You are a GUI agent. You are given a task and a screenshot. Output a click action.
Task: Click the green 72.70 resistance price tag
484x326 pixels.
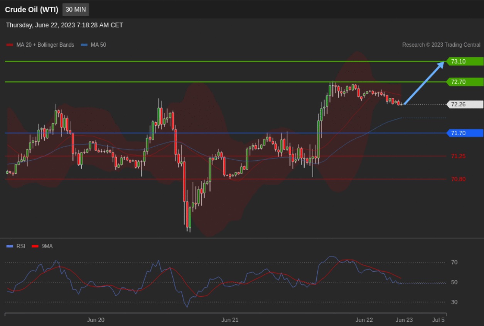click(464, 82)
